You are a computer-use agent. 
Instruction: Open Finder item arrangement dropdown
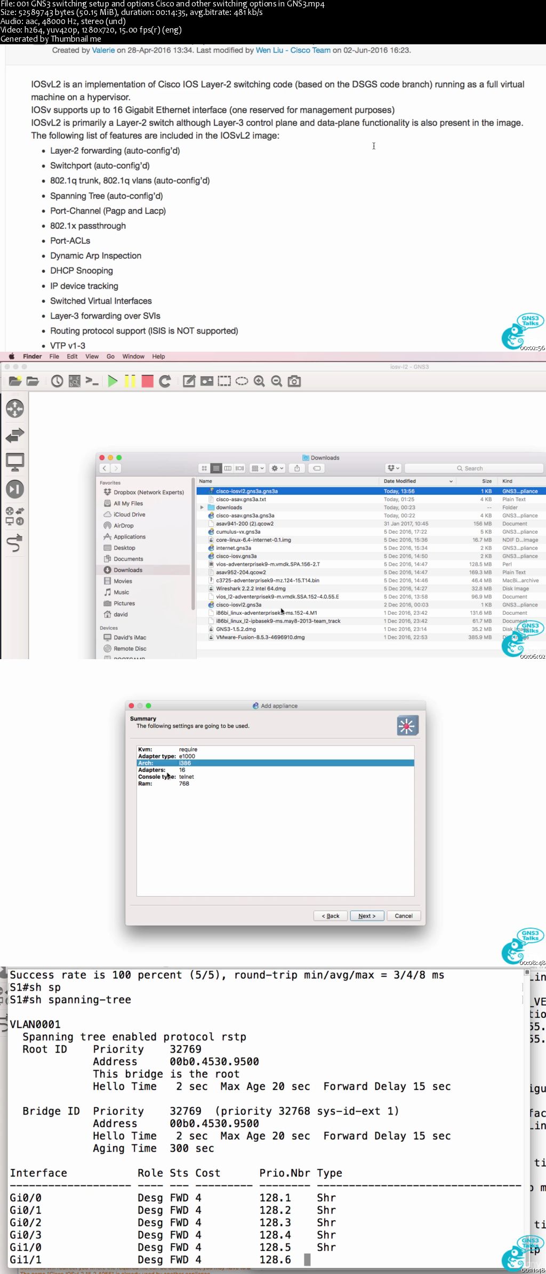coord(258,468)
